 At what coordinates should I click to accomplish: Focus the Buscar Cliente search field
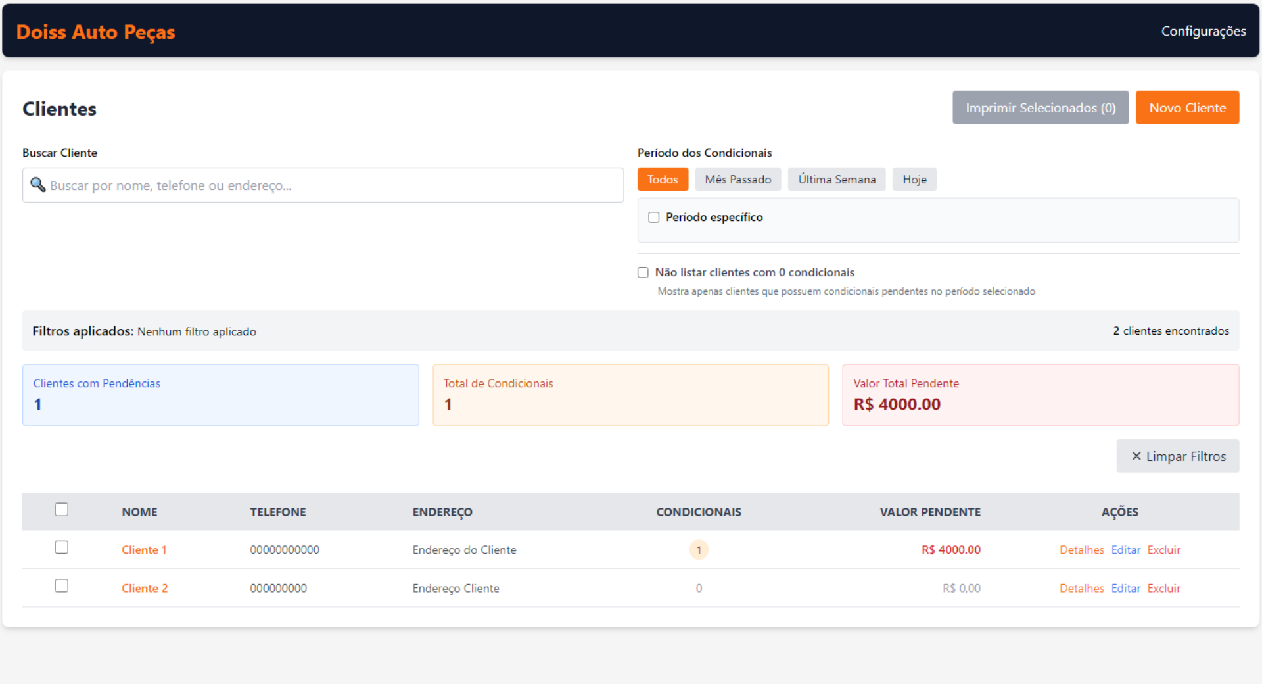(329, 185)
